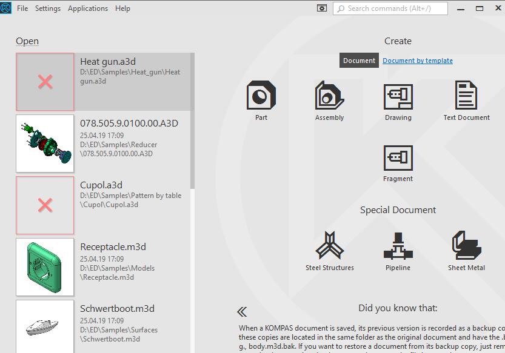The width and height of the screenshot is (505, 353).
Task: Select the Receptacle.m3d file name
Action: 113,247
